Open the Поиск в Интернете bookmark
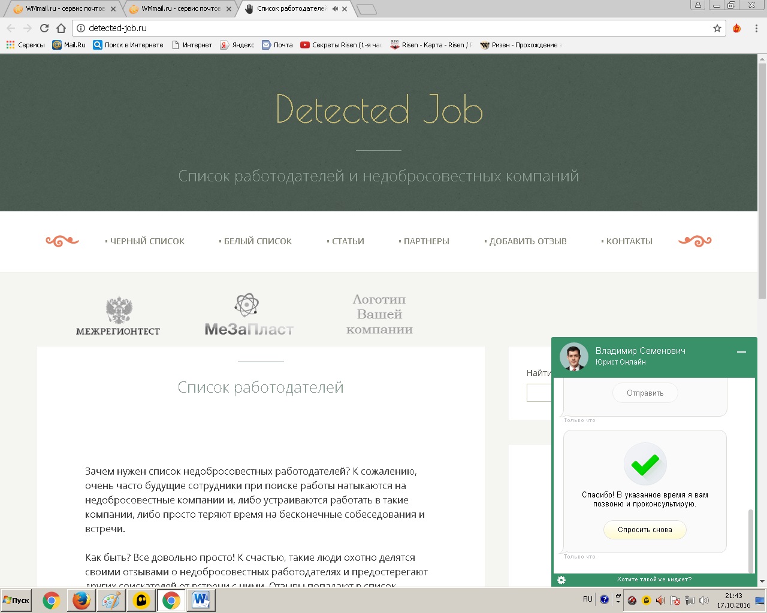The height and width of the screenshot is (613, 767). pos(128,45)
